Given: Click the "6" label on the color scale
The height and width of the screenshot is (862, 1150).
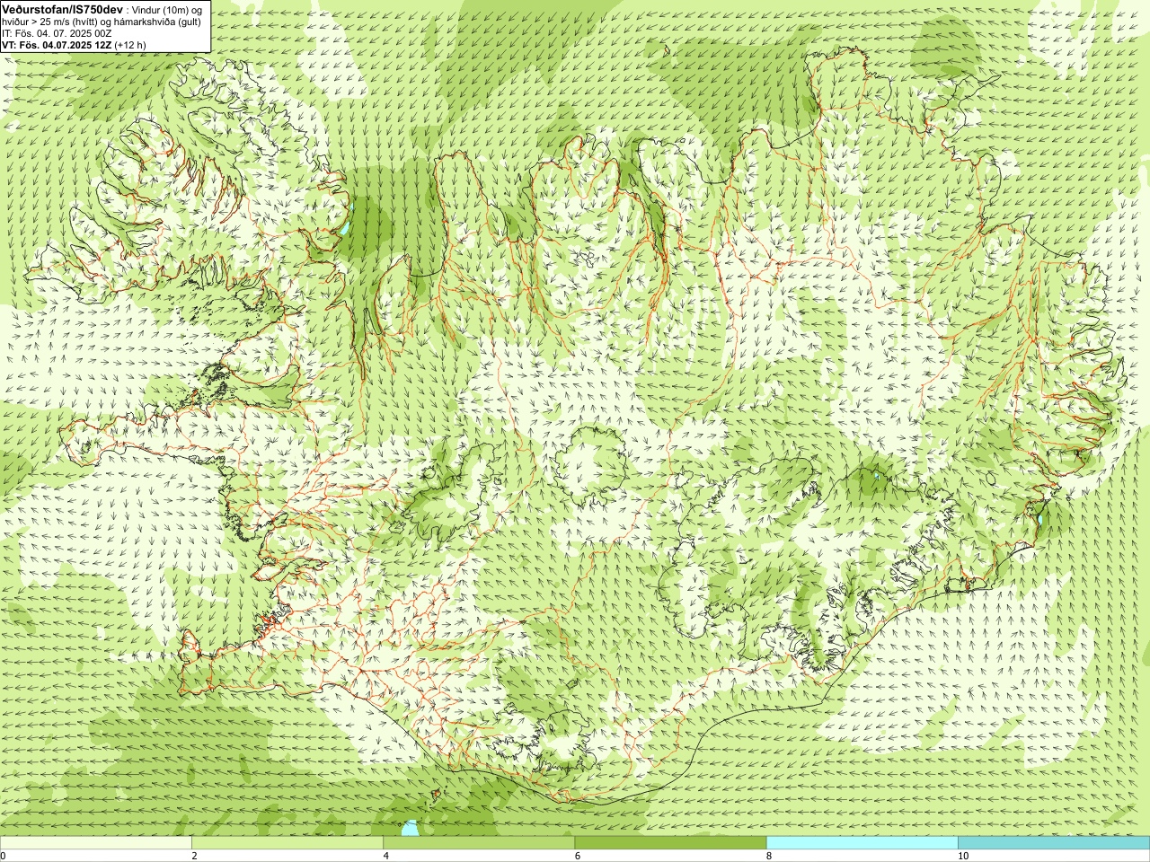Looking at the screenshot, I should click(x=578, y=856).
